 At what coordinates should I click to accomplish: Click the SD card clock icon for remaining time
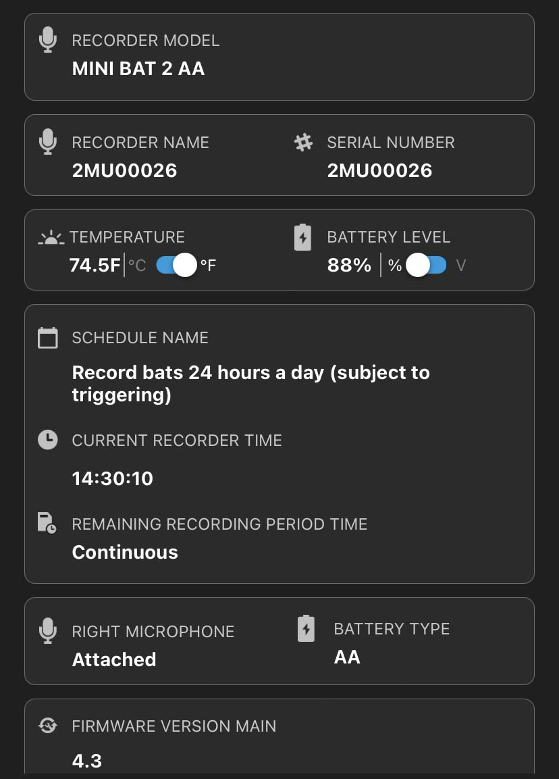click(47, 524)
